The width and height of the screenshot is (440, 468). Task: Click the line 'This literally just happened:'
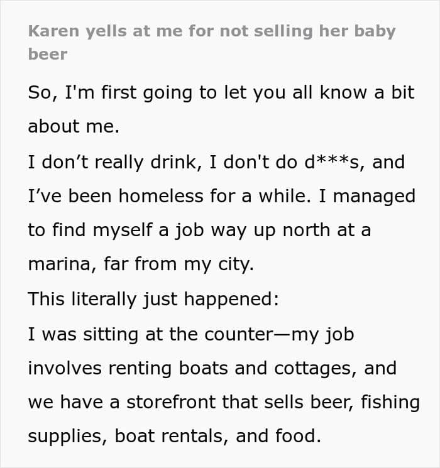tap(153, 300)
